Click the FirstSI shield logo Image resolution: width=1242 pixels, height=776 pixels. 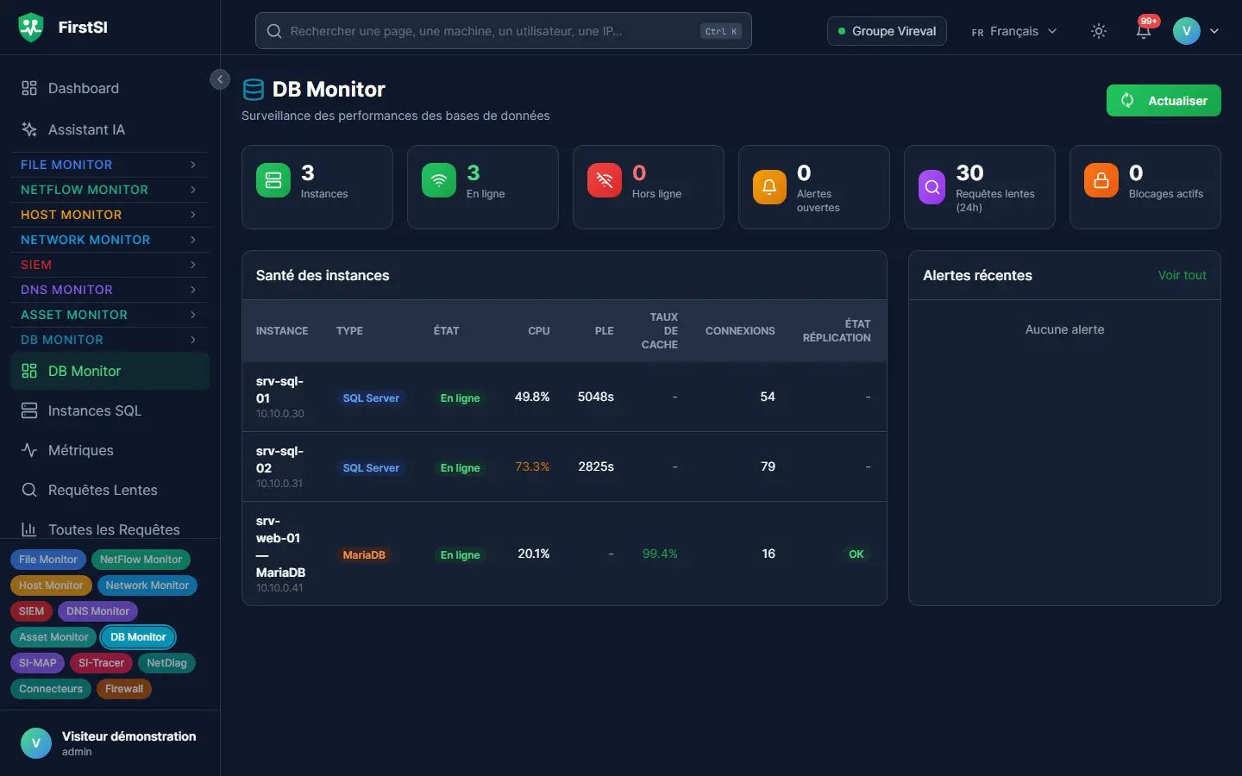click(x=31, y=28)
